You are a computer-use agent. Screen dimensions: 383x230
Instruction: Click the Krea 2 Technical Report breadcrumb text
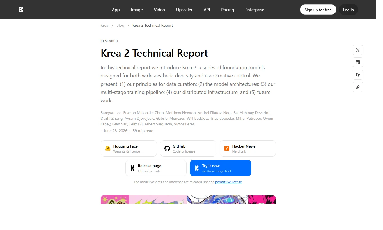pos(153,25)
